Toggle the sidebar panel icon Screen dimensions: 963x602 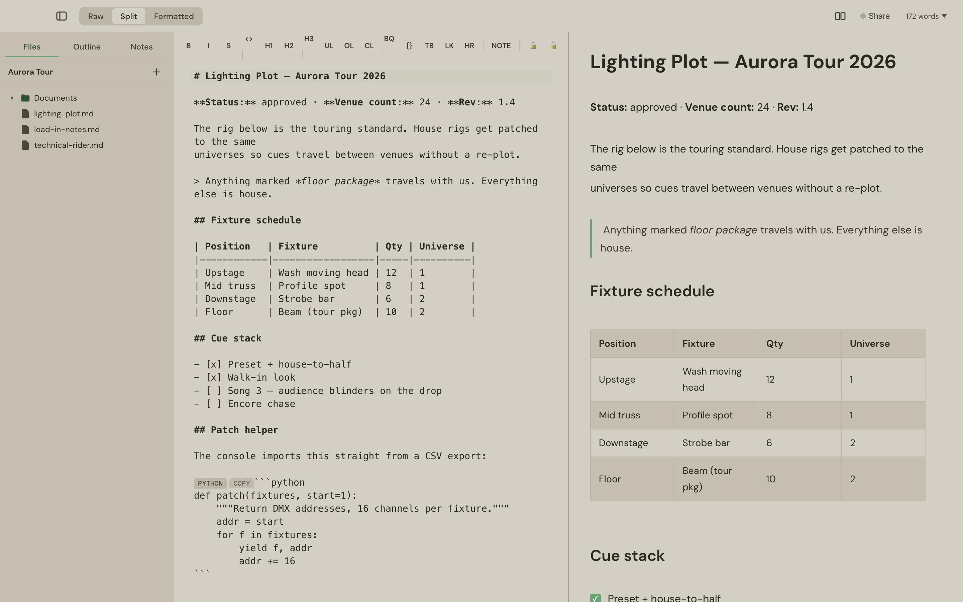61,16
